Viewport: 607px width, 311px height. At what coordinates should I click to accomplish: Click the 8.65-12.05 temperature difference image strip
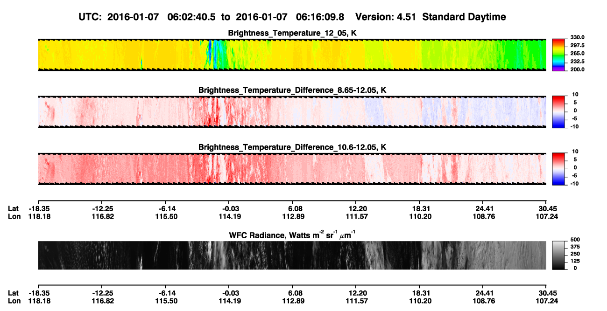(292, 112)
